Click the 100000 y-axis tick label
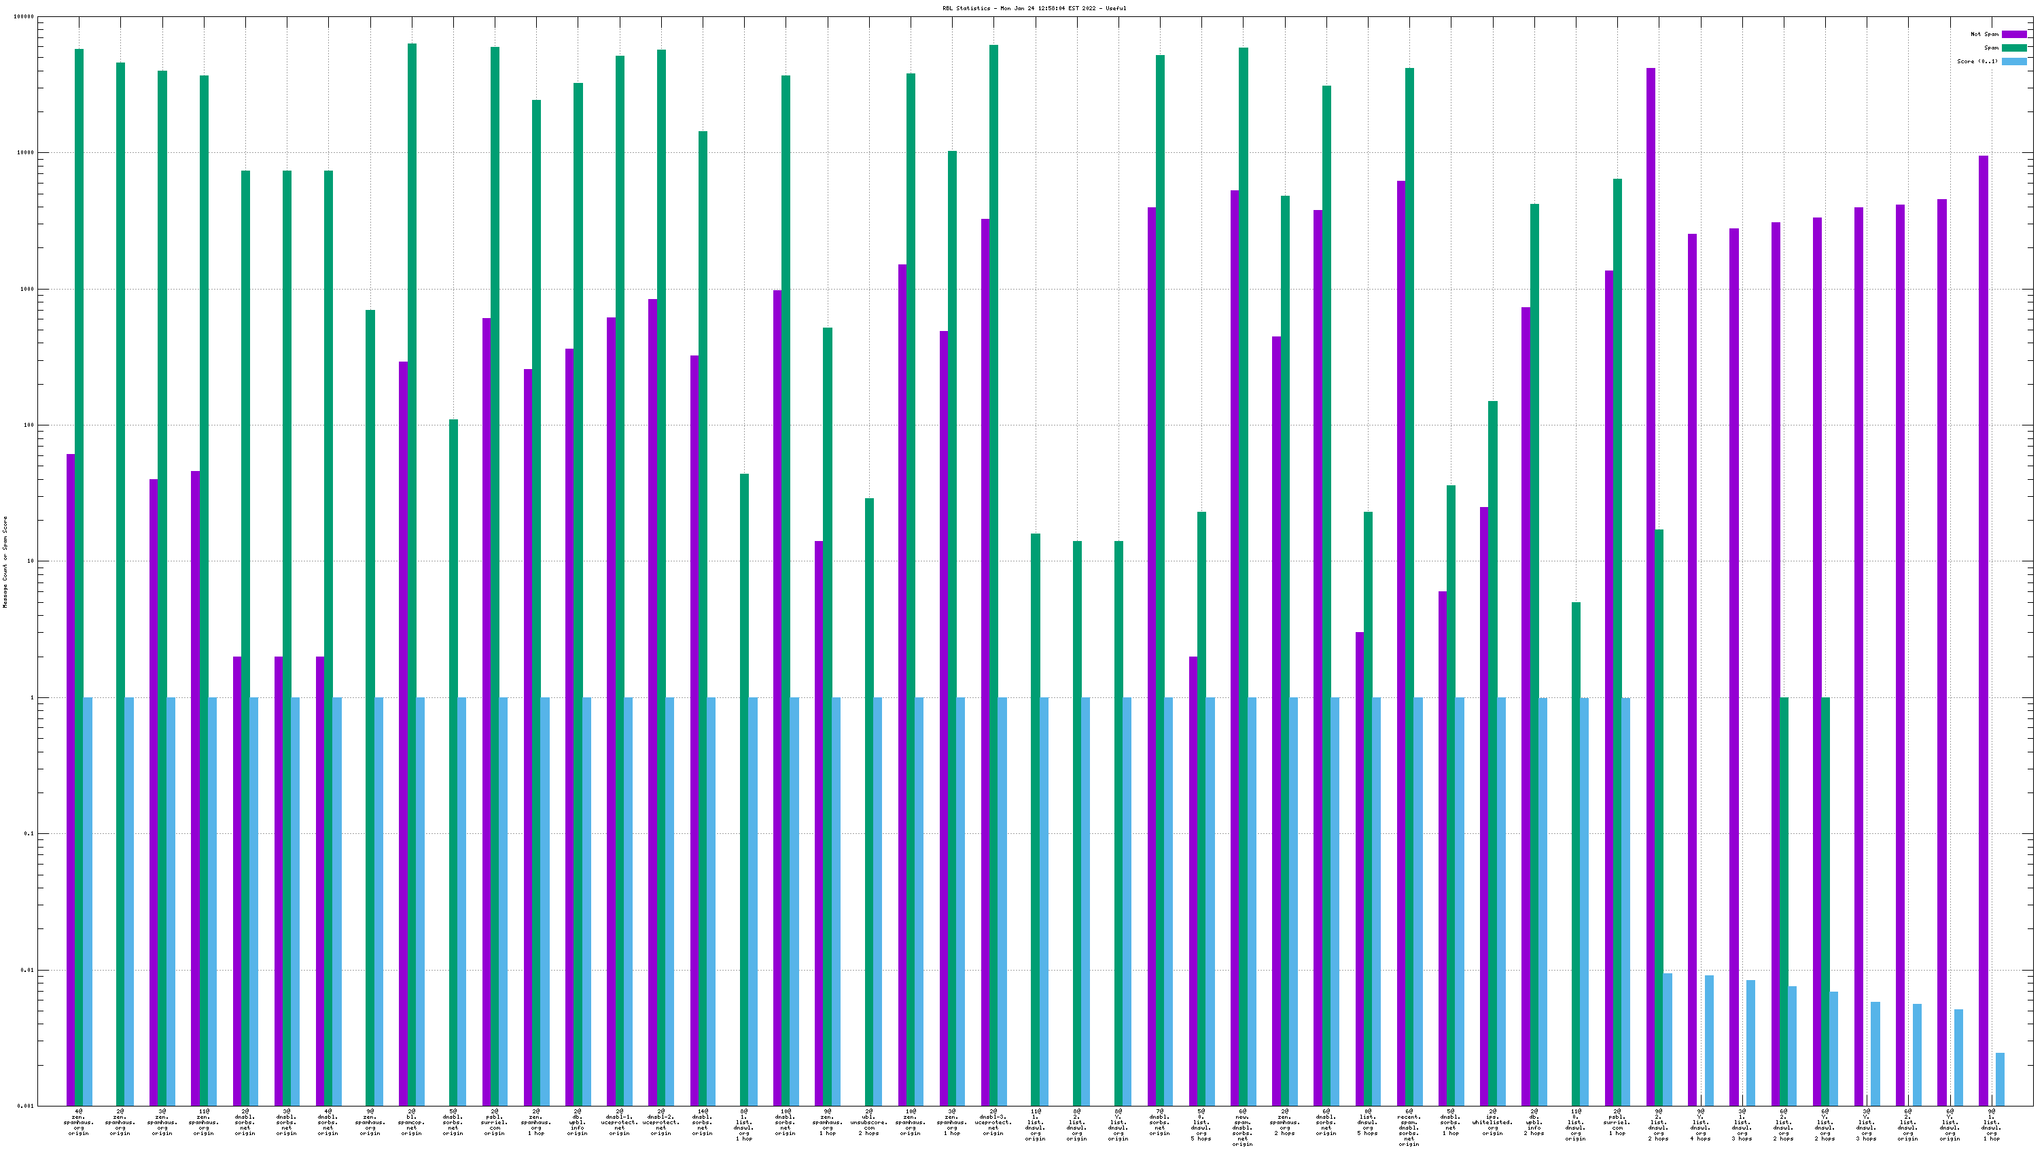Image resolution: width=2044 pixels, height=1150 pixels. click(x=24, y=17)
